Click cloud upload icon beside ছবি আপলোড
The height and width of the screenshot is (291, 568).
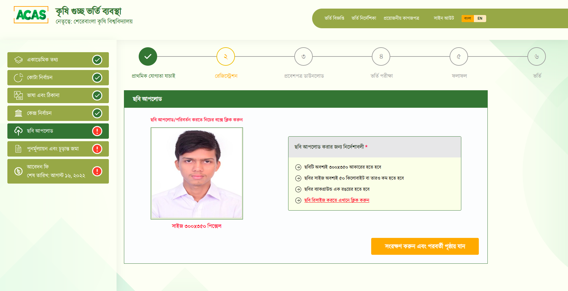coord(18,131)
